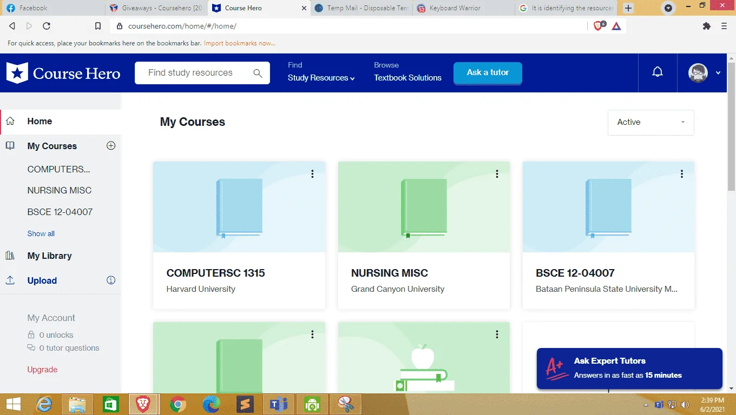Switch to the Giveaways - Coursehero tab
The image size is (736, 415).
pos(156,8)
